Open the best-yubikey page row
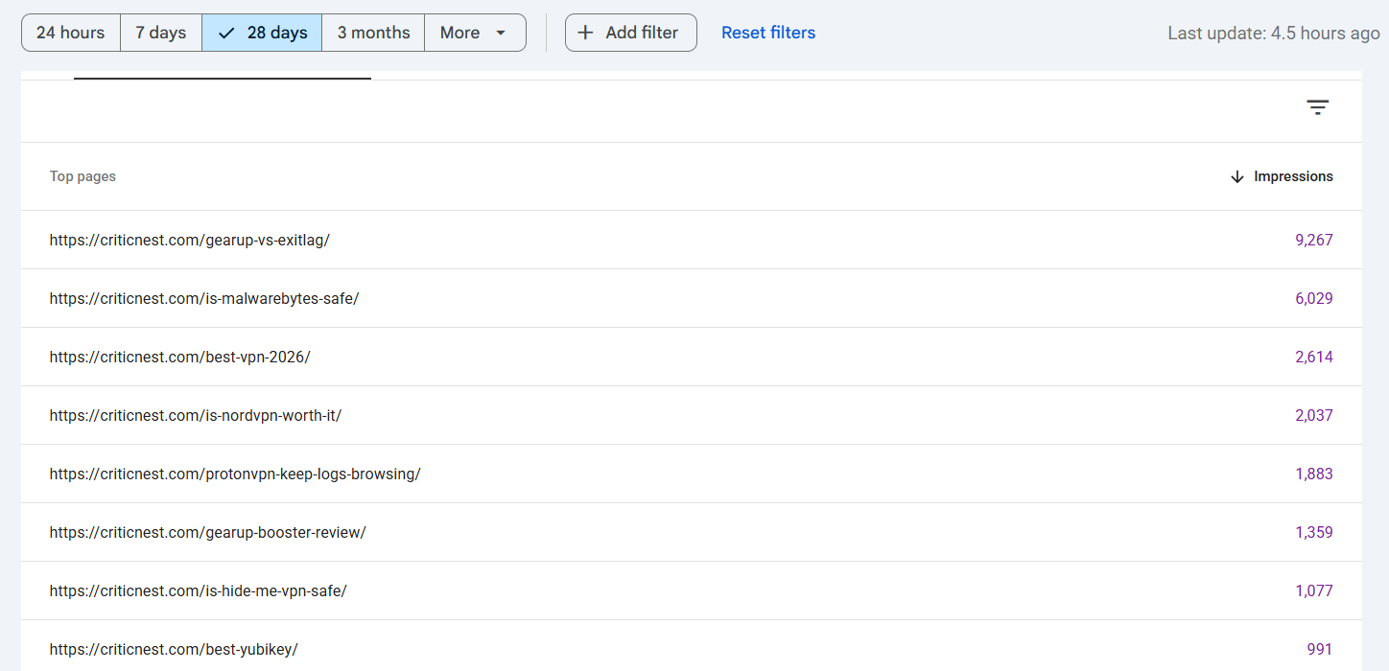The image size is (1389, 671). pyautogui.click(x=692, y=646)
